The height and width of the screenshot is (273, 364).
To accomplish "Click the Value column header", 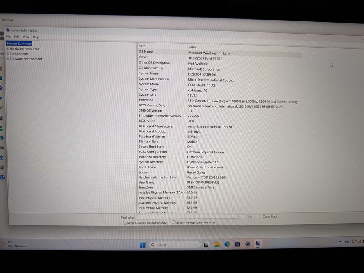I will point(192,47).
